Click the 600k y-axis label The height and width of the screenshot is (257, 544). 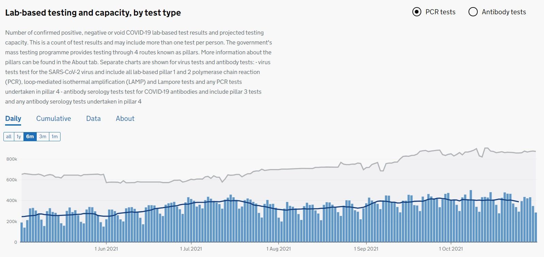tap(12, 180)
